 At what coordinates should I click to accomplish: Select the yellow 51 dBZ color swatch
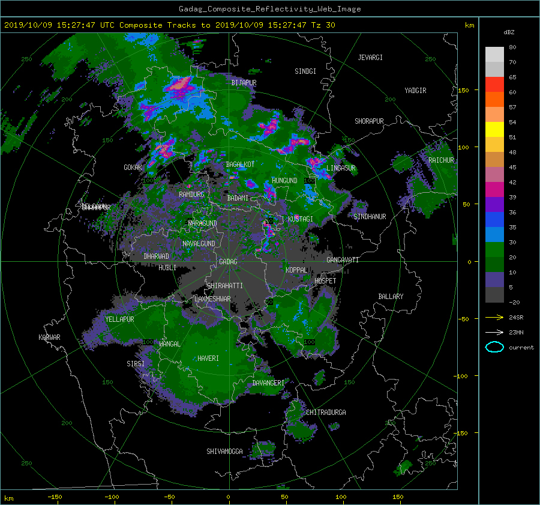pyautogui.click(x=494, y=130)
